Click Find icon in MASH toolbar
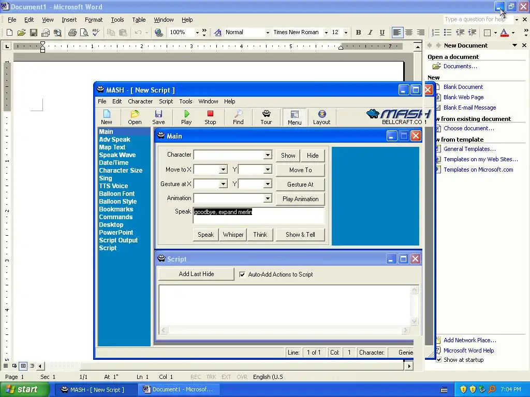 click(x=238, y=117)
